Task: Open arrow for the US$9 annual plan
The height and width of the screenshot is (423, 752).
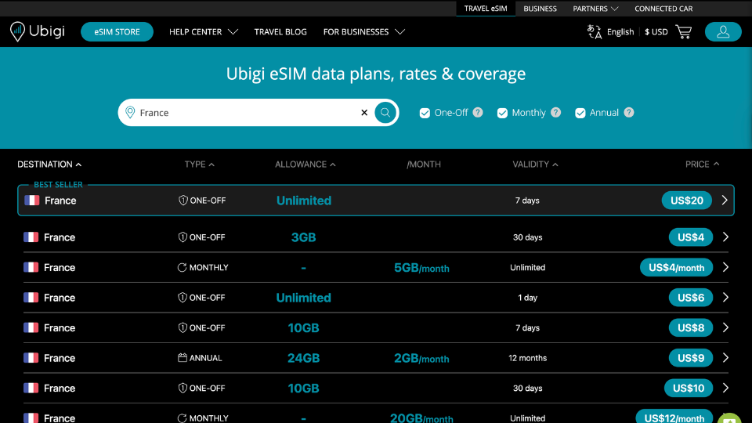Action: coord(725,358)
